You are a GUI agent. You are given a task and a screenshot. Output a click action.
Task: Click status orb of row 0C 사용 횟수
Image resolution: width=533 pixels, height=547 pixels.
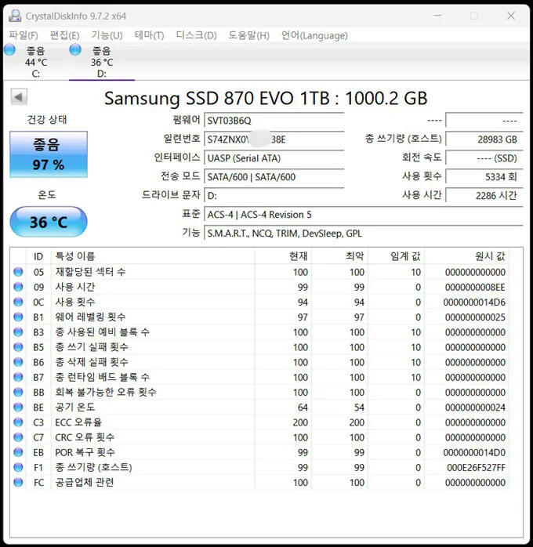[18, 302]
